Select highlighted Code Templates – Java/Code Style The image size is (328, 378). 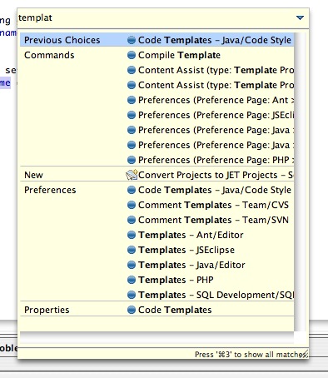157,40
